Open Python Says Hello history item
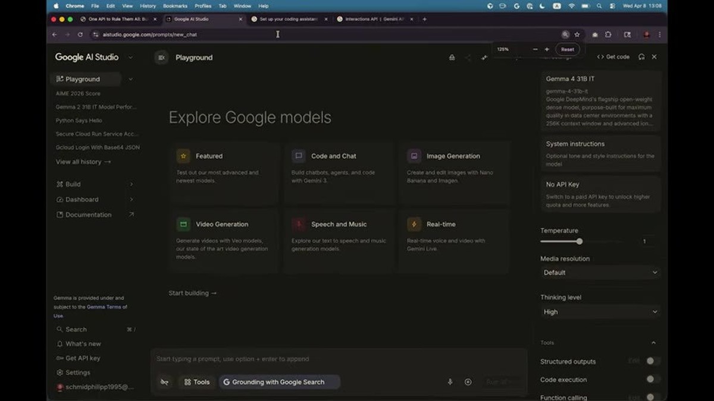Screen dimensions: 714x401 [79, 120]
